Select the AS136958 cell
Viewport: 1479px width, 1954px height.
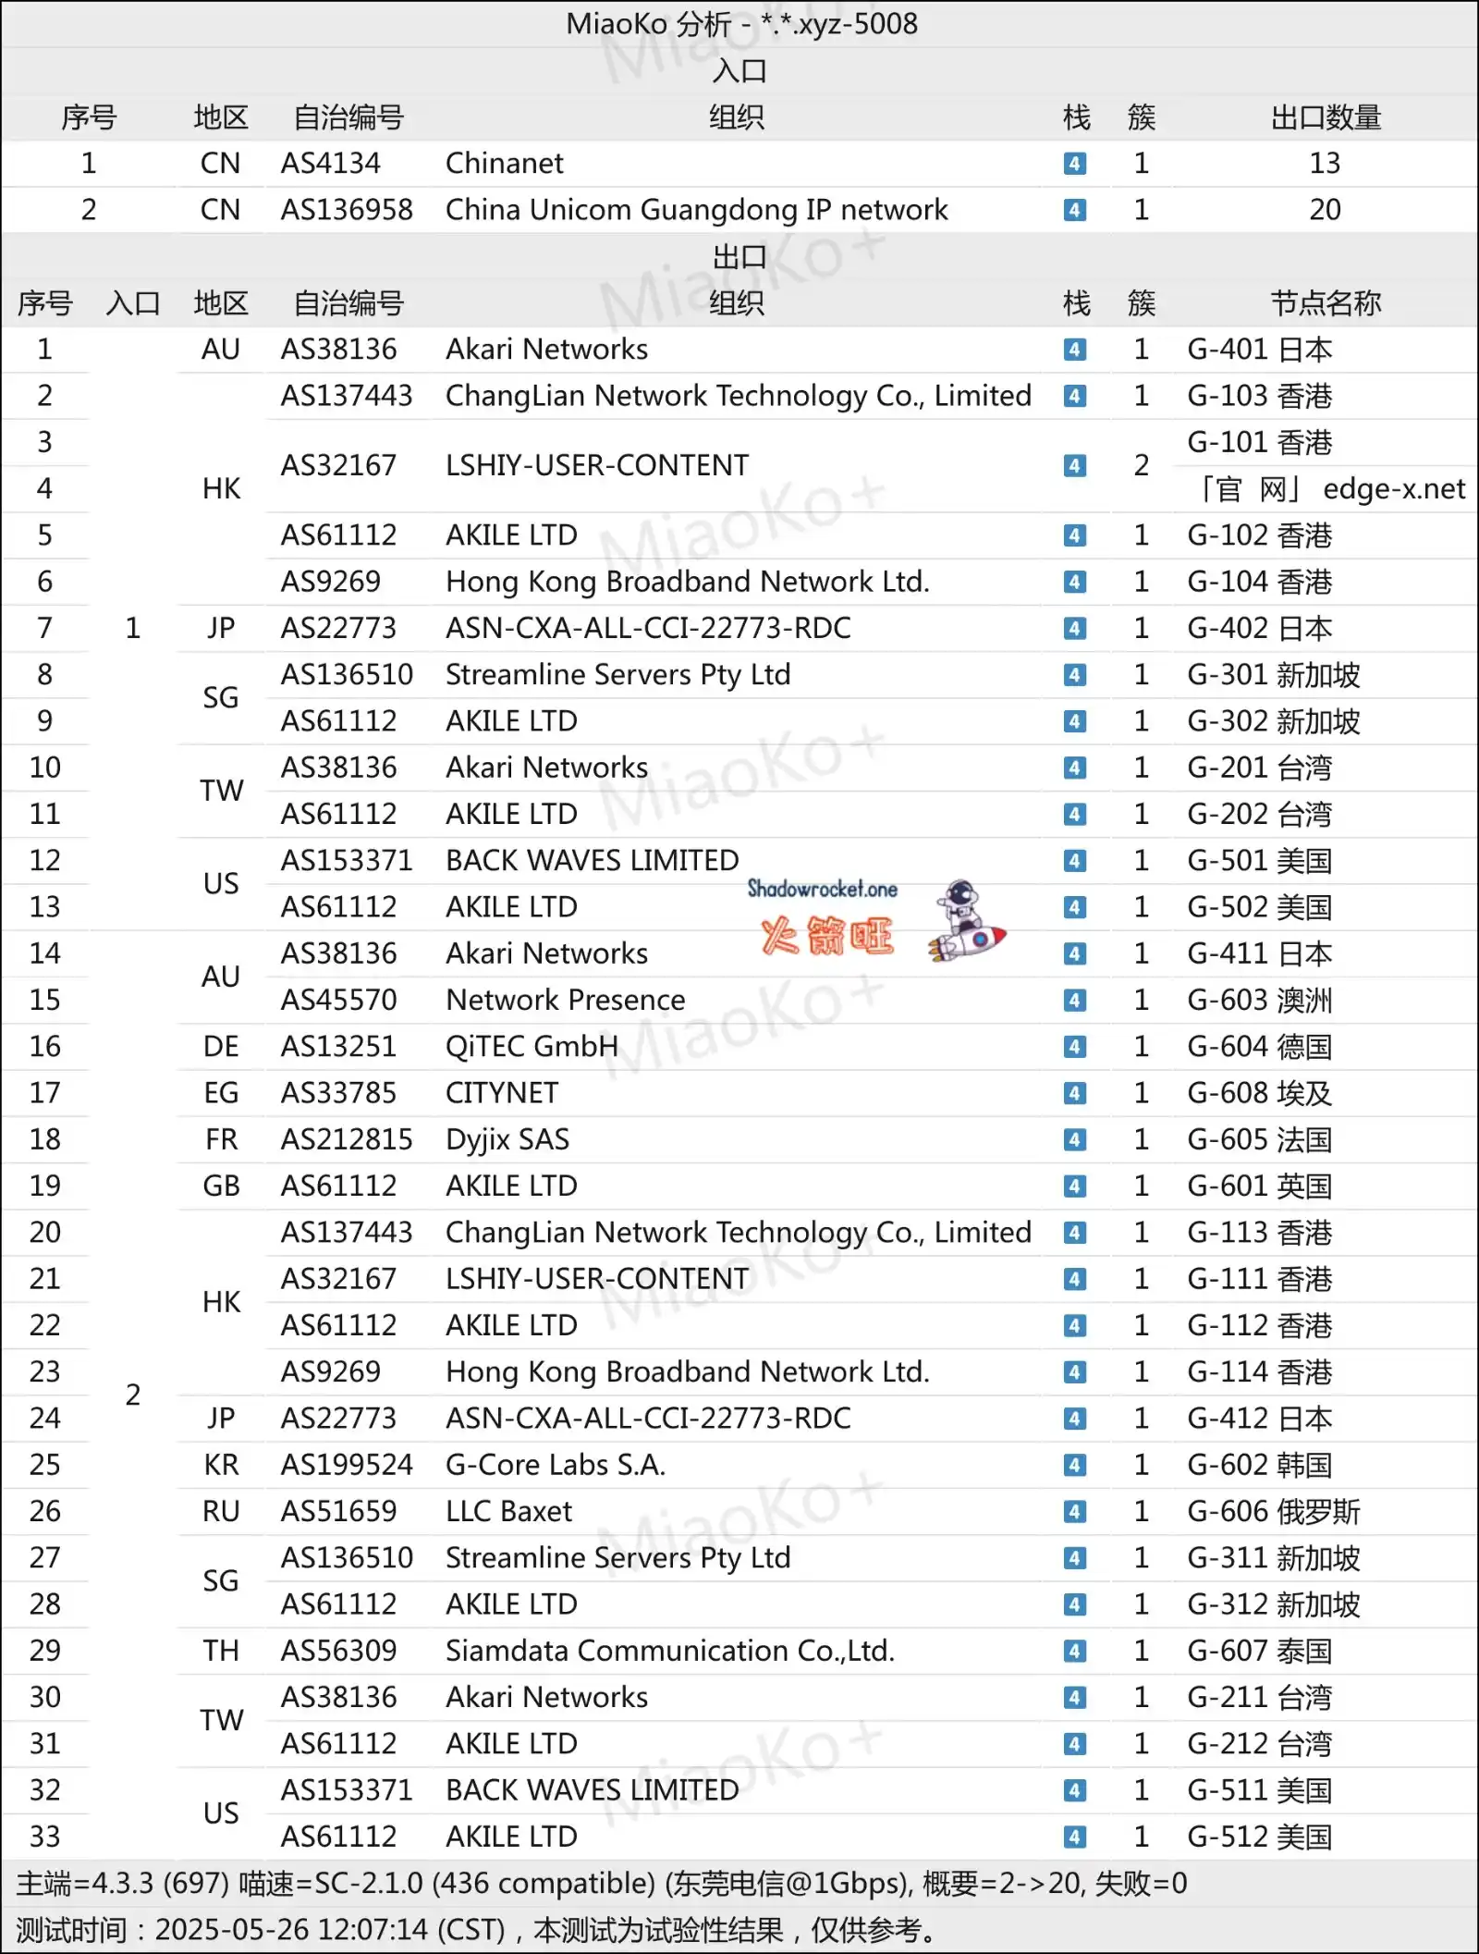(347, 210)
